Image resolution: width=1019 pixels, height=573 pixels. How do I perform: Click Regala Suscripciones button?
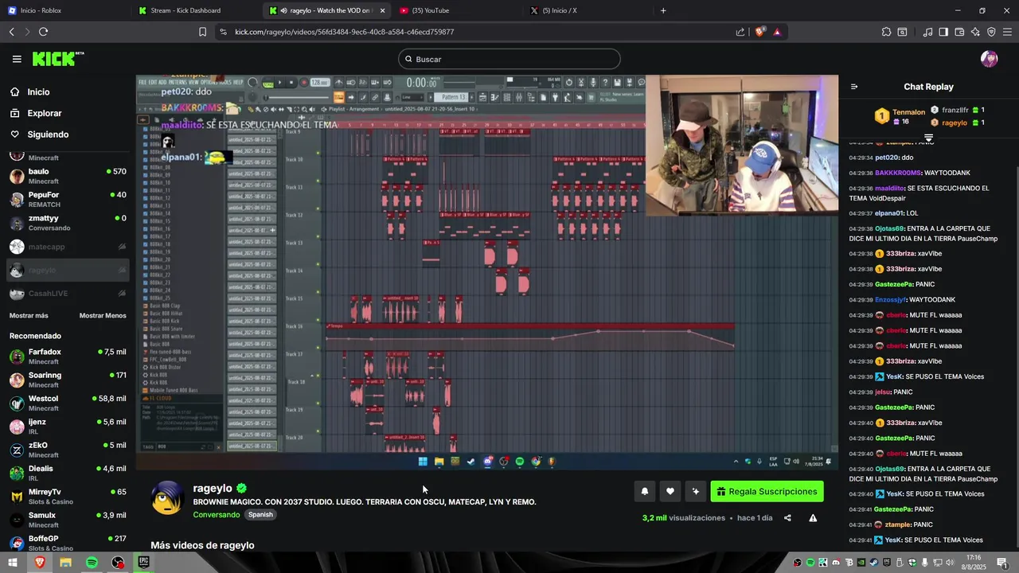click(x=767, y=492)
